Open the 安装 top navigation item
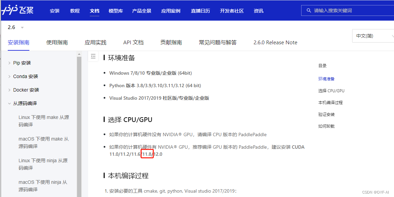The image size is (394, 197). [x=55, y=11]
